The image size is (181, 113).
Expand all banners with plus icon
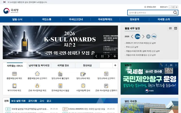115,56
